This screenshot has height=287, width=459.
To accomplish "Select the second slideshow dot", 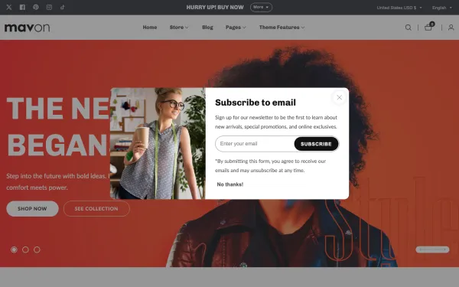I will 25,249.
